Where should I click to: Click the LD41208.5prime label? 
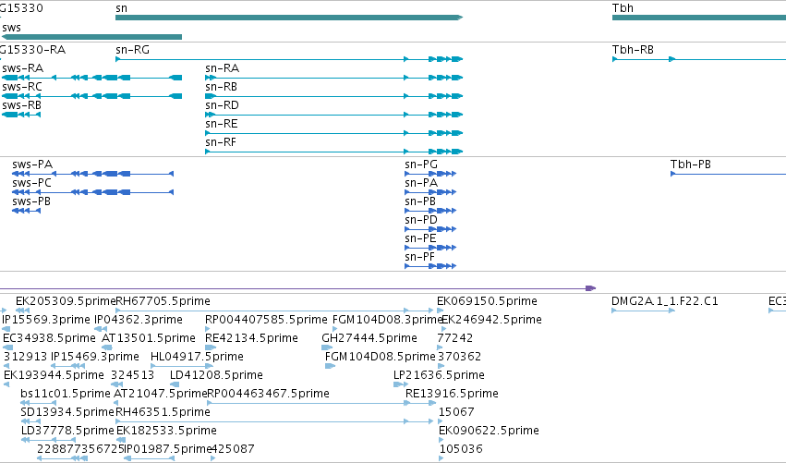pyautogui.click(x=216, y=375)
